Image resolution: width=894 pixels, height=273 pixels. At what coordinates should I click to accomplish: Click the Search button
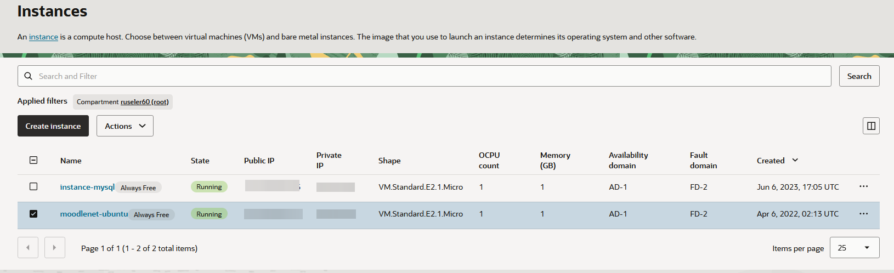click(x=859, y=76)
